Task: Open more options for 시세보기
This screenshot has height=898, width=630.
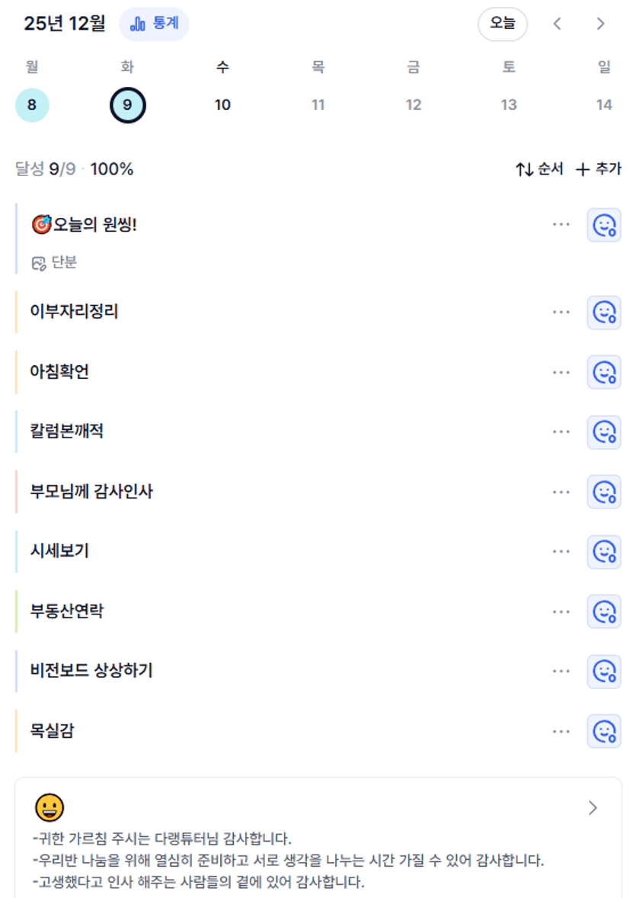Action: tap(561, 552)
